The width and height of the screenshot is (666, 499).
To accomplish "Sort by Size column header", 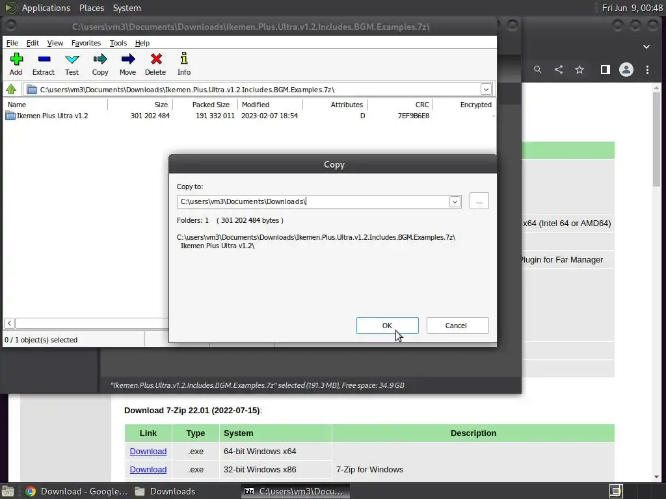I will (140, 105).
